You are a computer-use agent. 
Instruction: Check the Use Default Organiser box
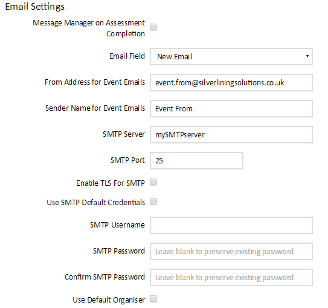(x=153, y=299)
